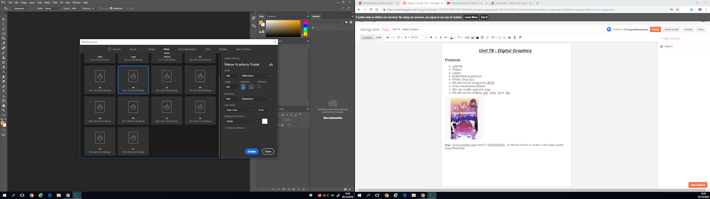Click the Preview button in Blogger
Viewport: 710px width, 199px height.
click(x=688, y=29)
